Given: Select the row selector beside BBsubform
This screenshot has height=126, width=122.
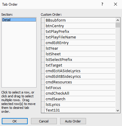Looking at the screenshot, I should click(43, 20).
